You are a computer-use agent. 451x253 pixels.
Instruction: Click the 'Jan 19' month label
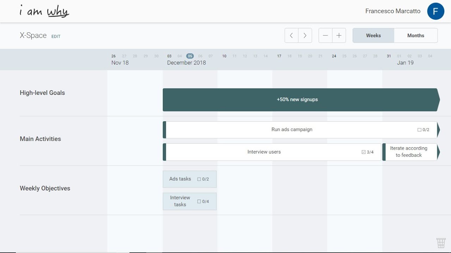(x=405, y=63)
